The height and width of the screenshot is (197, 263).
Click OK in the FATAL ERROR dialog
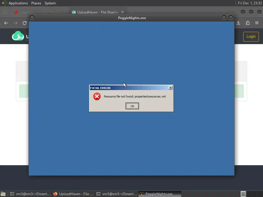click(132, 106)
